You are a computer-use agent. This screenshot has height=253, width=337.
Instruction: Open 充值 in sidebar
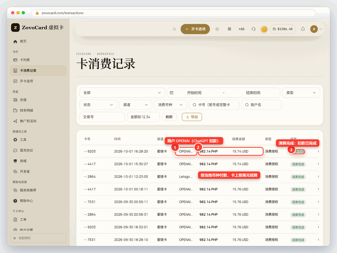(x=38, y=100)
